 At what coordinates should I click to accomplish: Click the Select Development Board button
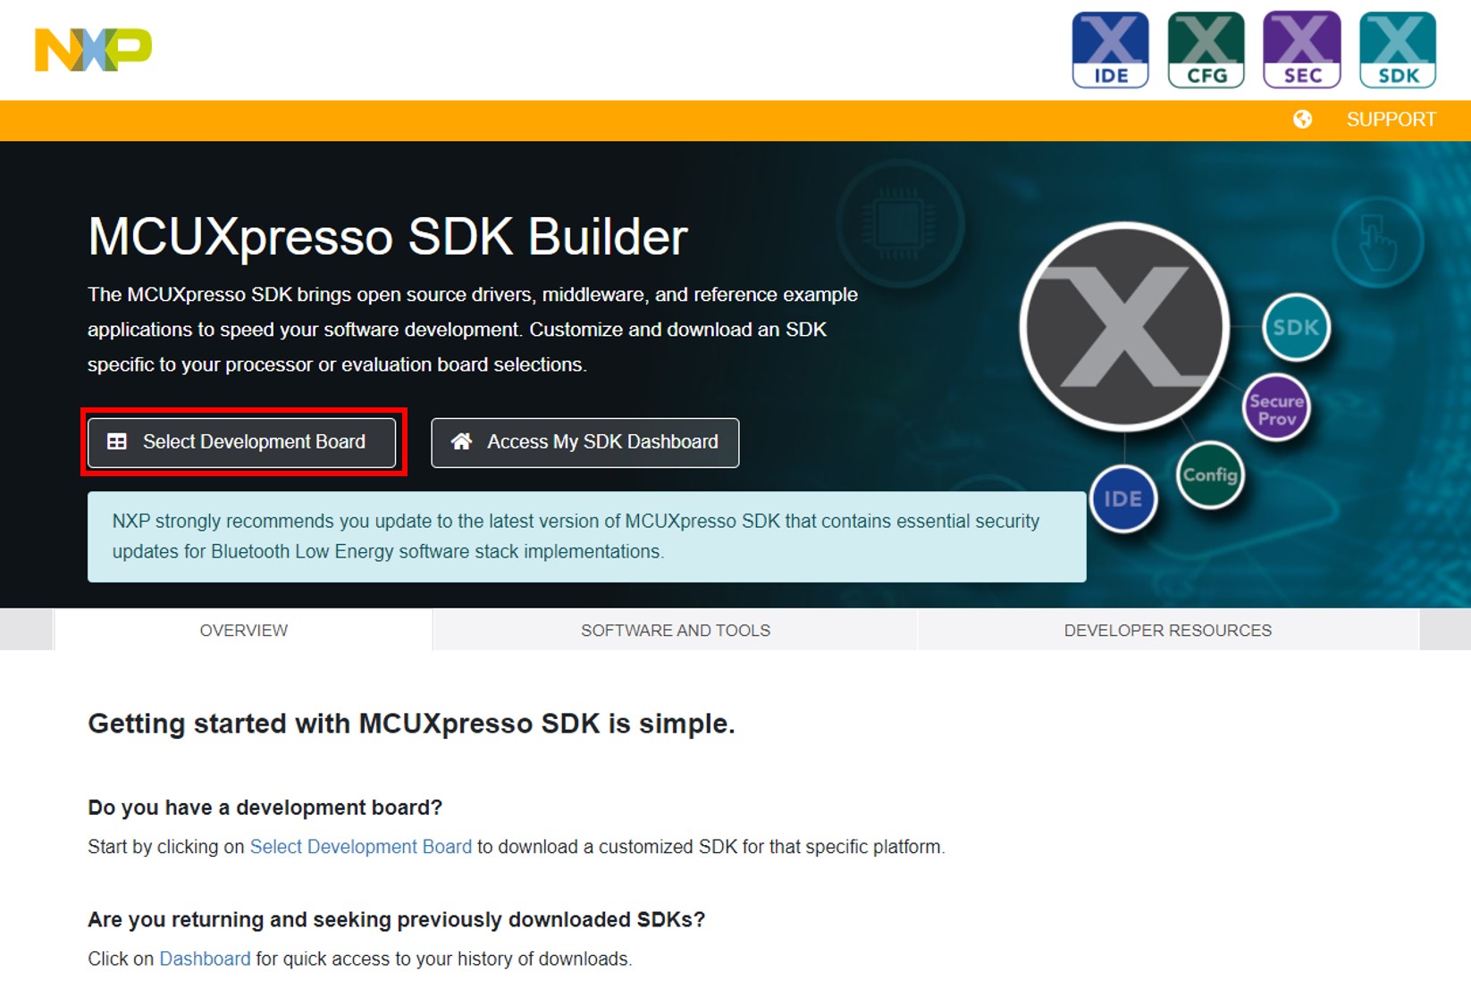click(x=242, y=441)
